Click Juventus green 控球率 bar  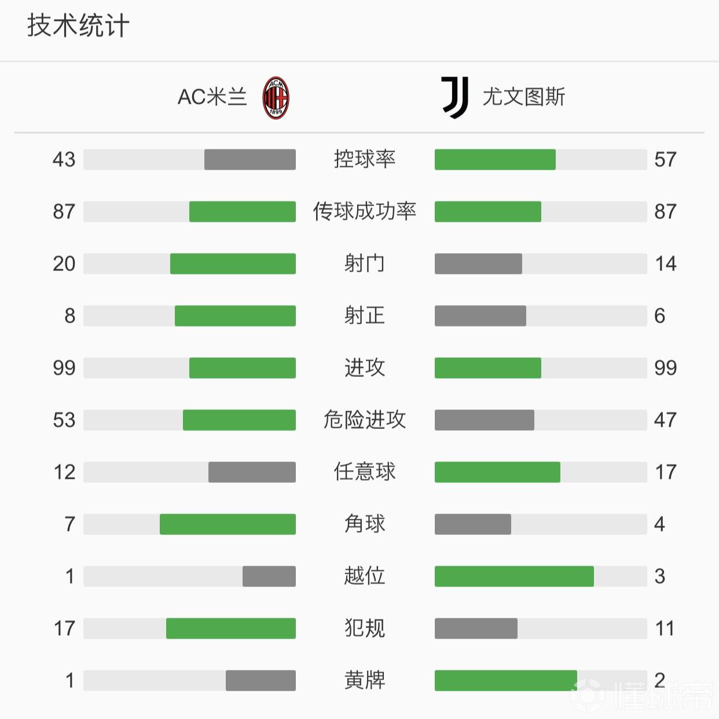click(x=495, y=160)
